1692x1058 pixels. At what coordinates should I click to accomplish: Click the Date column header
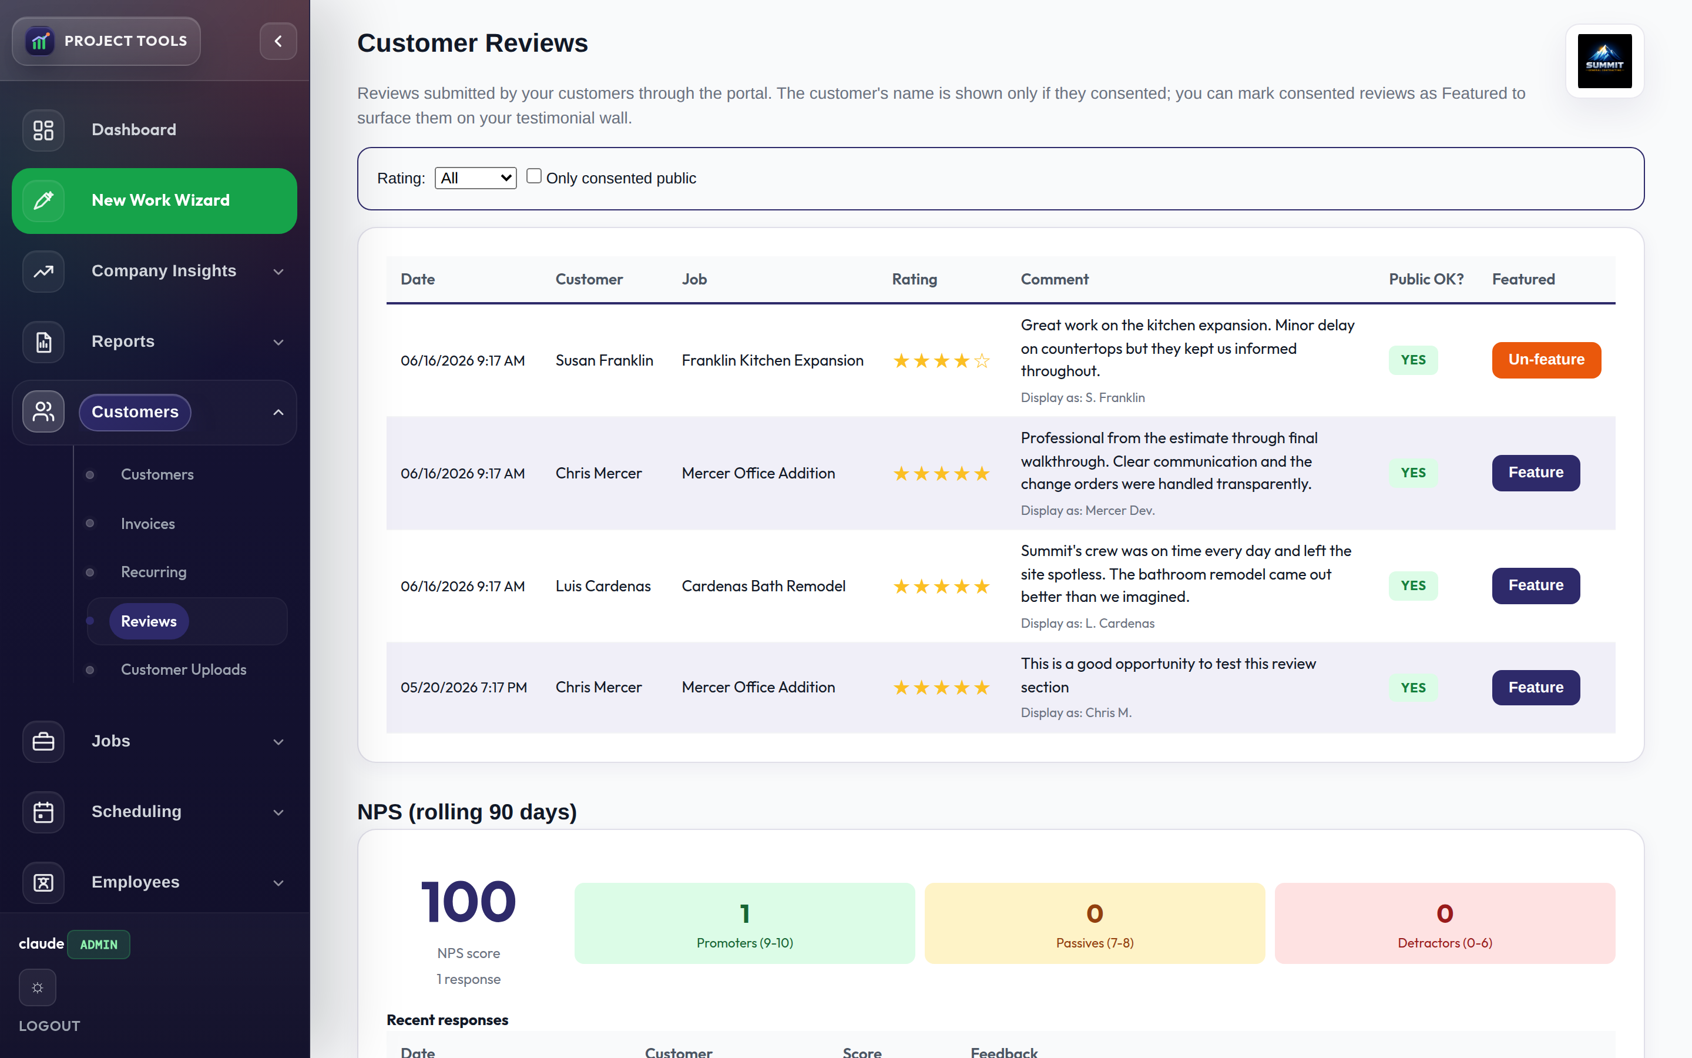click(418, 279)
